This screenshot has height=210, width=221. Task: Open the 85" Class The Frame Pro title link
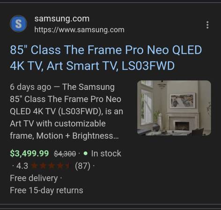coord(106,58)
